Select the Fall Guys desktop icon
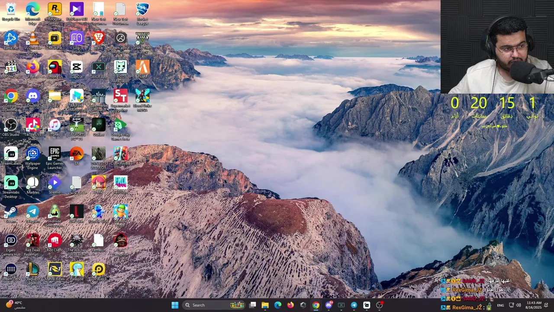This screenshot has height=312, width=554. pos(121,185)
